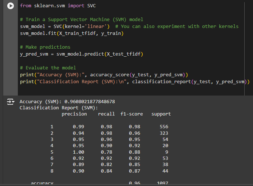The image size is (253, 186).
Task: Click the f1-score column header
Action: click(x=131, y=114)
